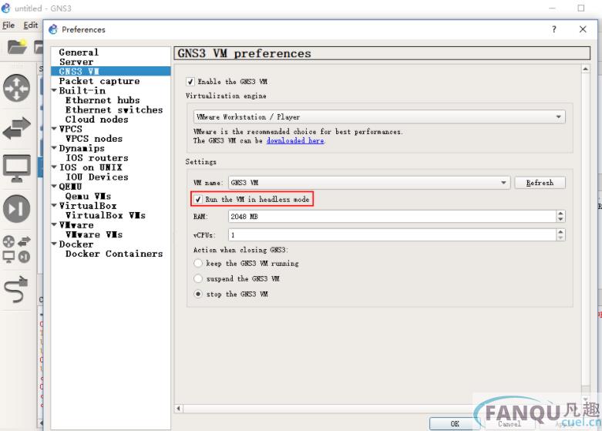This screenshot has height=431, width=602.
Task: Open Cloud nodes settings
Action: (x=96, y=120)
